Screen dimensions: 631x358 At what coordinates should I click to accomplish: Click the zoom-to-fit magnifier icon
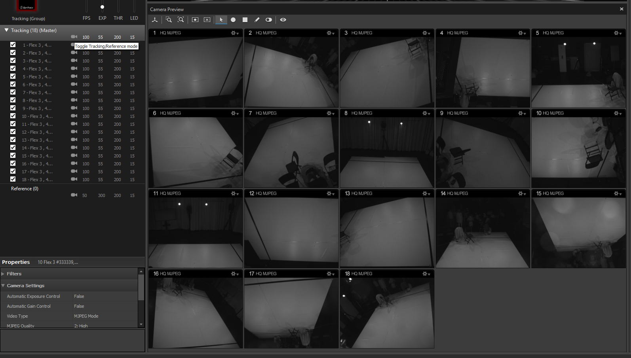pyautogui.click(x=181, y=20)
